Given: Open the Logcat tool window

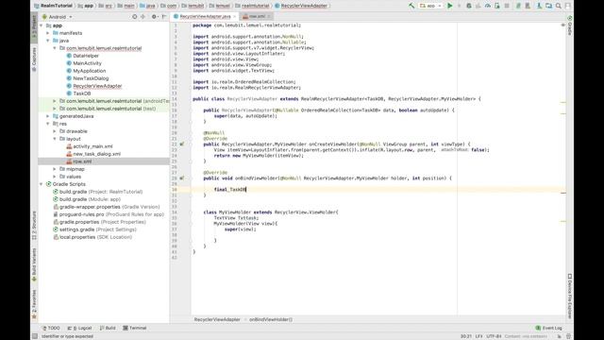Looking at the screenshot, I should (79, 328).
